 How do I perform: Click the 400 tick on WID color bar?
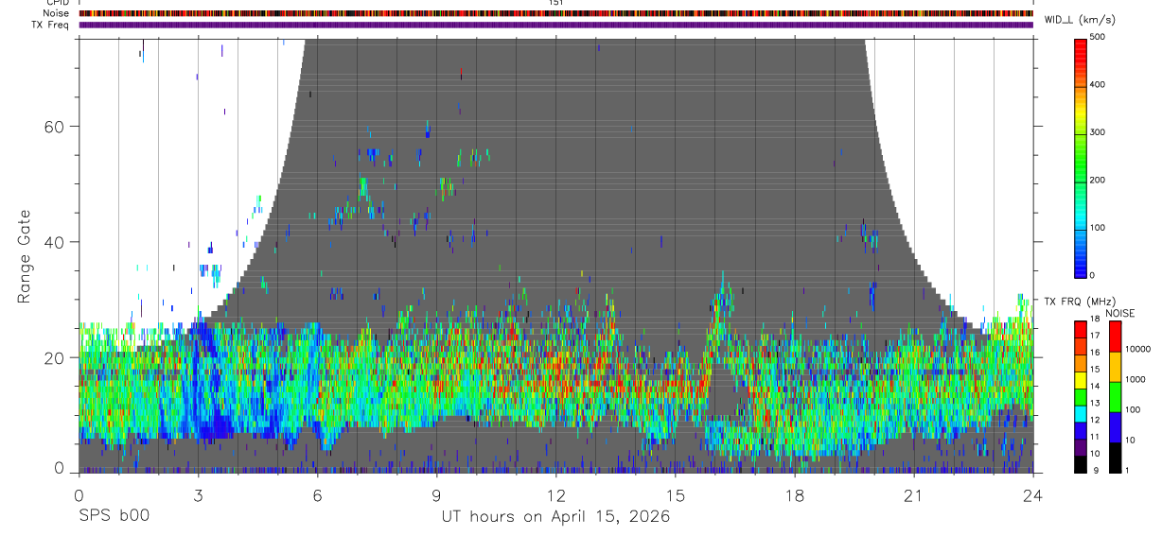tap(1100, 85)
